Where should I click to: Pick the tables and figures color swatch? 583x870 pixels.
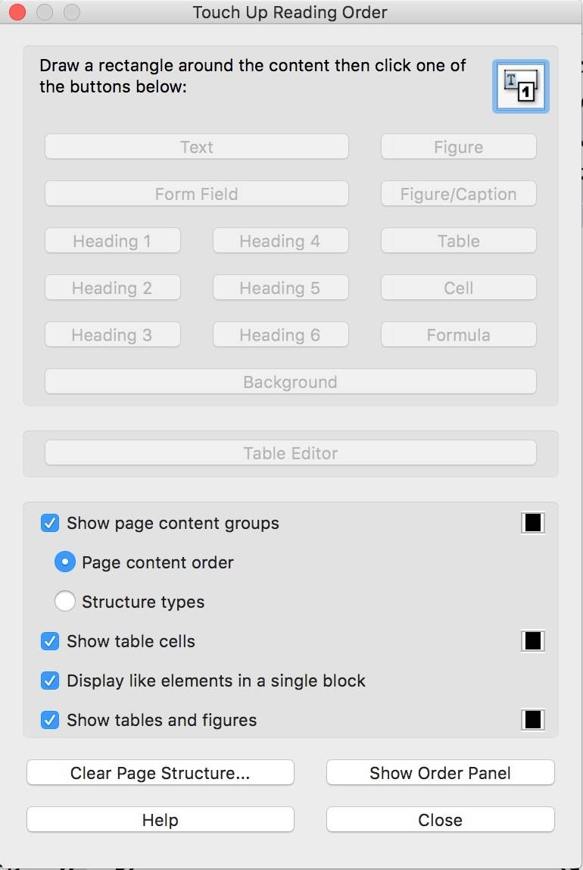click(533, 720)
